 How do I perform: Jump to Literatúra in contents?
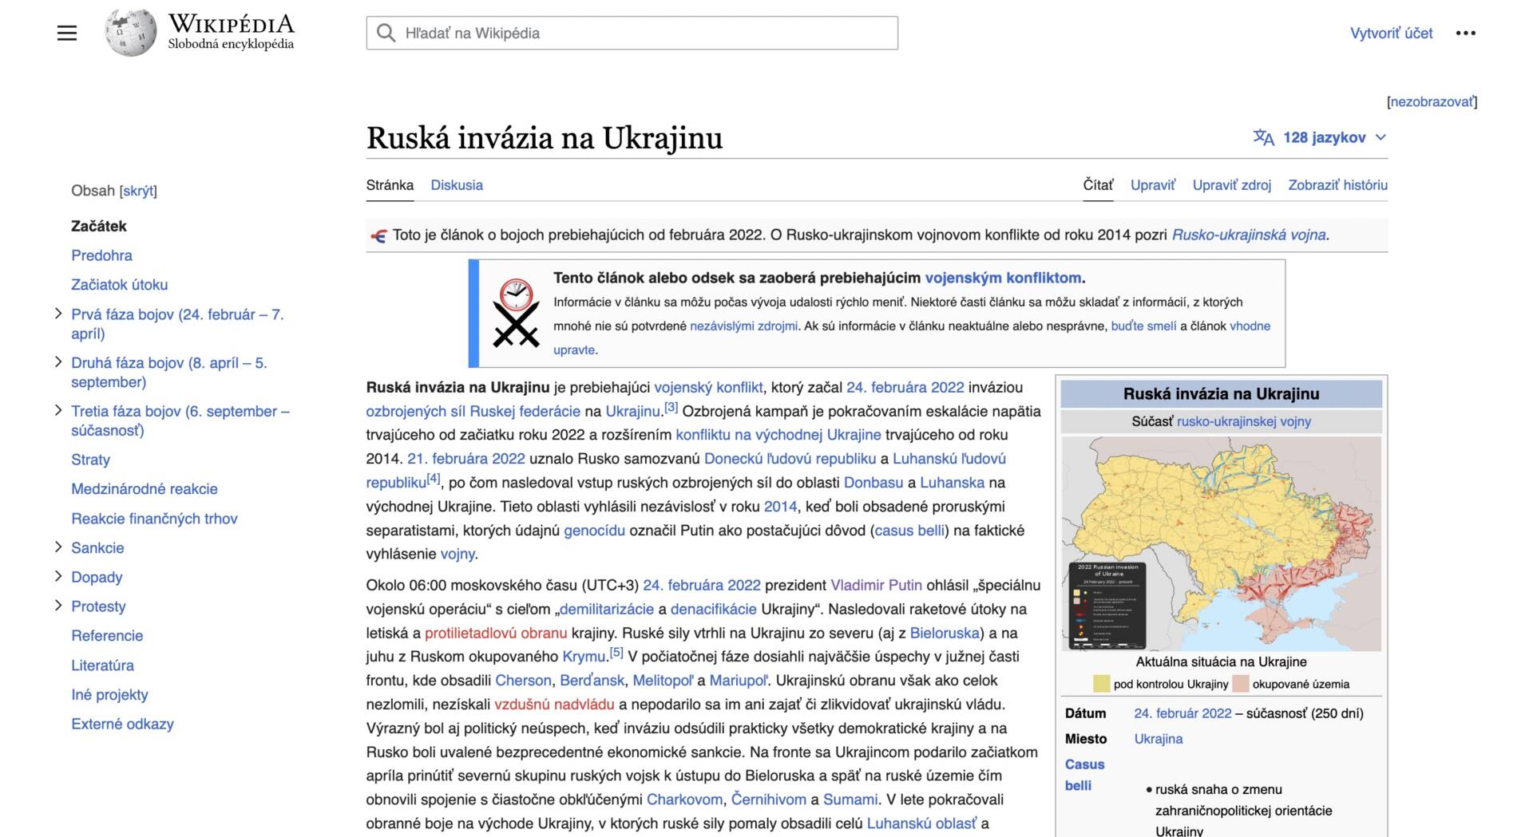click(x=102, y=665)
